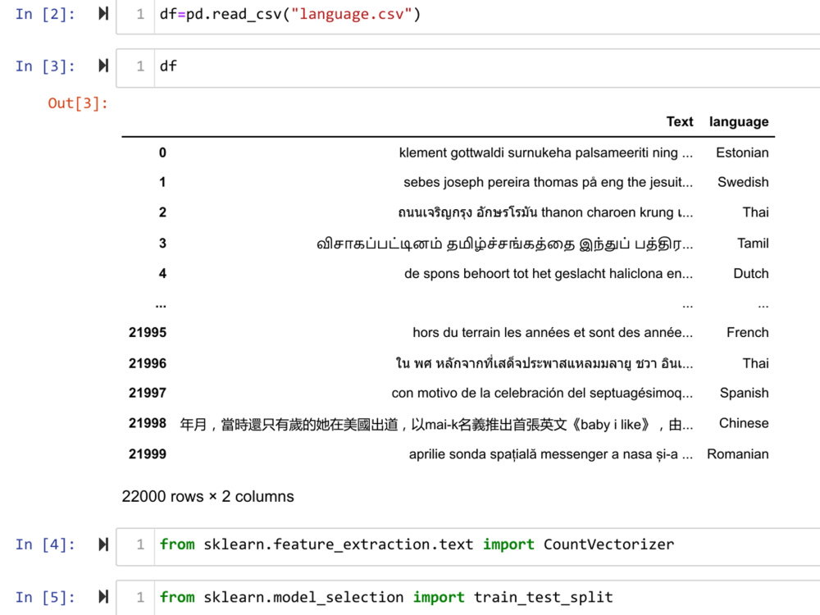Click row index 21999

pyautogui.click(x=148, y=454)
